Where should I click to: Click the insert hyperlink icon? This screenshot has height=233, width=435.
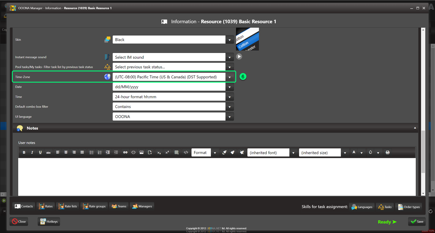coord(125,153)
